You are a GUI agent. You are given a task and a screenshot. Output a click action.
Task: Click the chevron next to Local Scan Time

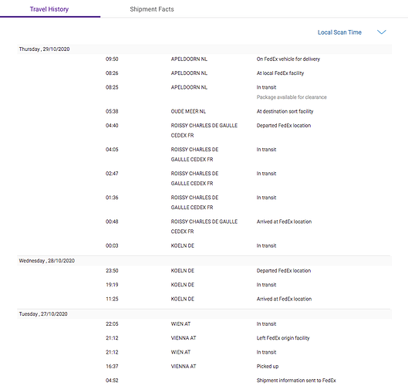coord(382,32)
